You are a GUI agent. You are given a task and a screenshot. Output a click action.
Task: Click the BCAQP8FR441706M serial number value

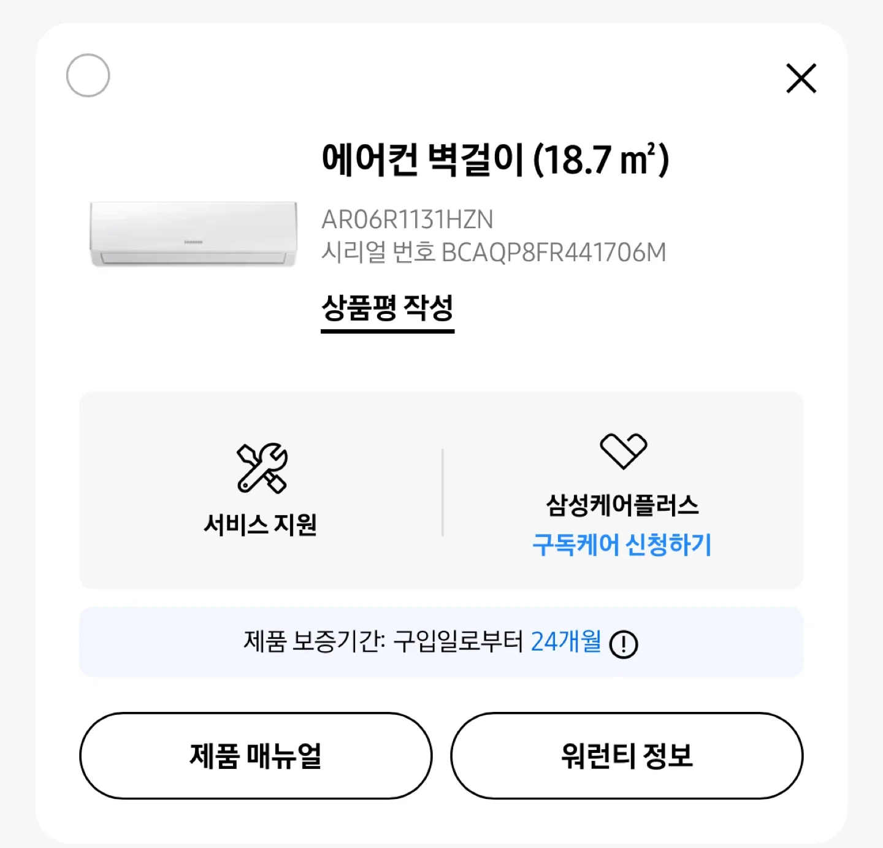[553, 253]
